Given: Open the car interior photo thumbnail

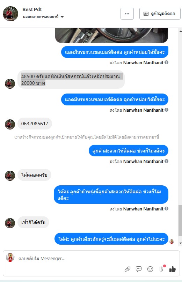Looking at the screenshot, I should [112, 35].
